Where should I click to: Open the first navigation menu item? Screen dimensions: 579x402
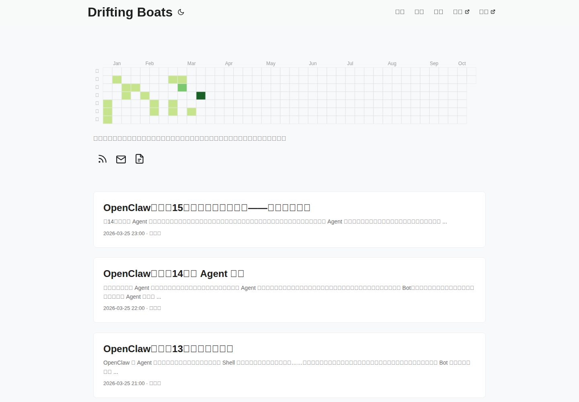point(400,12)
